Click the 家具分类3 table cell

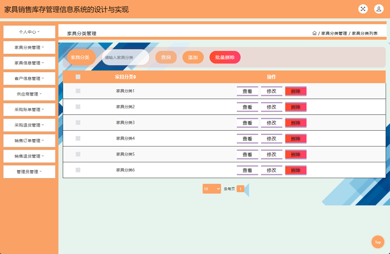(x=125, y=122)
